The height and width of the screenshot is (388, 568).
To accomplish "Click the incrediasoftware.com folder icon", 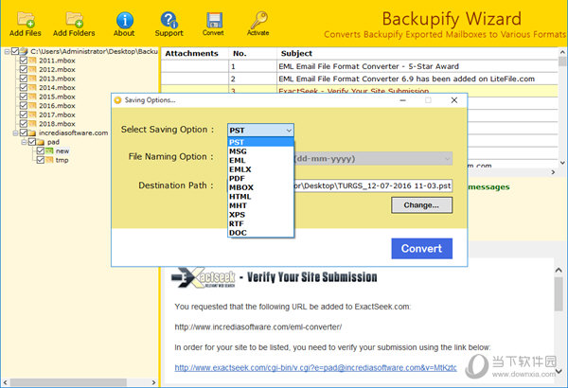I will [32, 132].
